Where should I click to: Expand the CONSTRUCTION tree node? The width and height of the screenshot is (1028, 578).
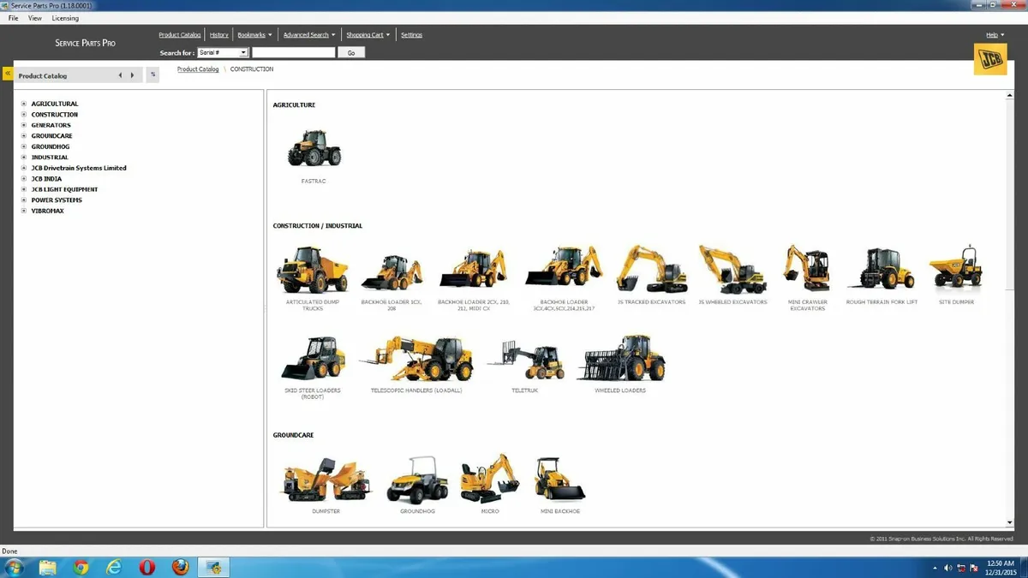24,115
